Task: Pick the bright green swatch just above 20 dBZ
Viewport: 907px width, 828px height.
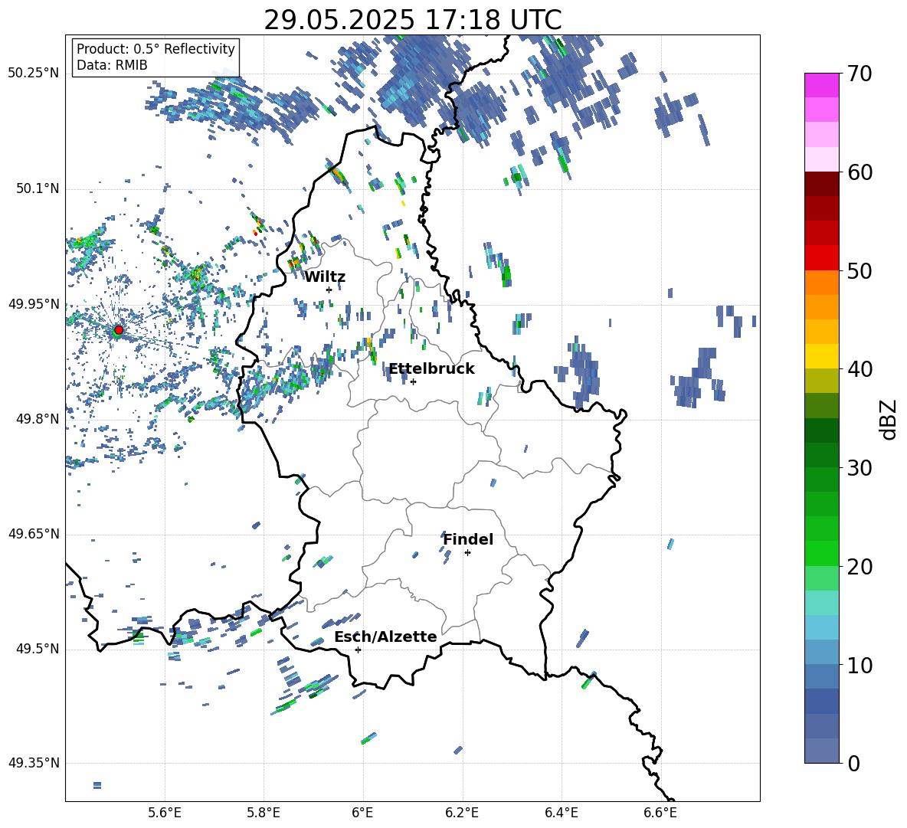Action: coord(822,553)
